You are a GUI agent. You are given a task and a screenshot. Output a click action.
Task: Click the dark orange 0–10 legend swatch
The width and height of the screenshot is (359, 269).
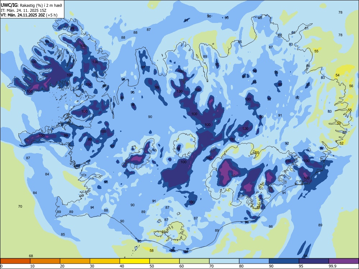coord(15,261)
